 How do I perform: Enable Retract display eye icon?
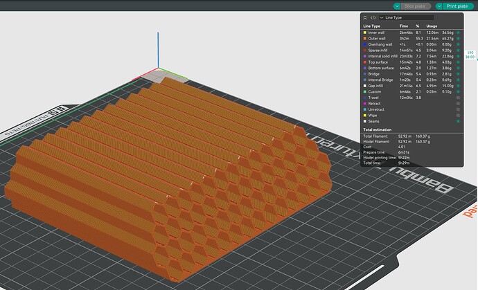coord(458,104)
